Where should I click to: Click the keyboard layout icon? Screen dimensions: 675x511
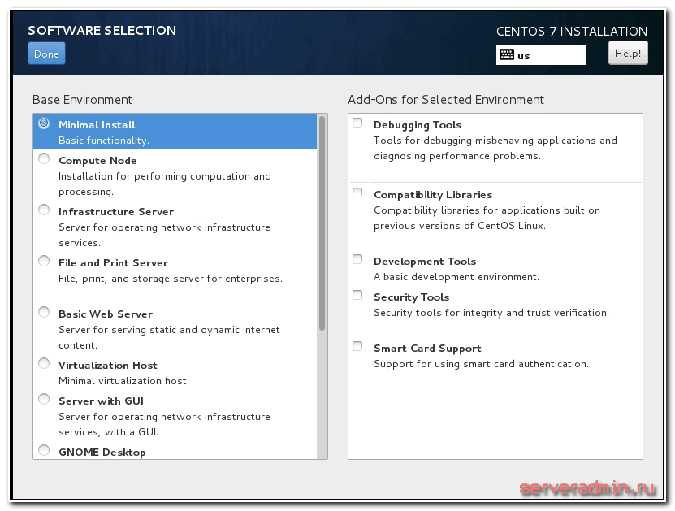[x=507, y=55]
